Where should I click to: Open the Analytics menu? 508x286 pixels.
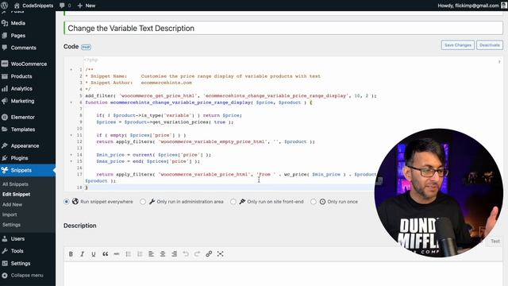(x=21, y=88)
